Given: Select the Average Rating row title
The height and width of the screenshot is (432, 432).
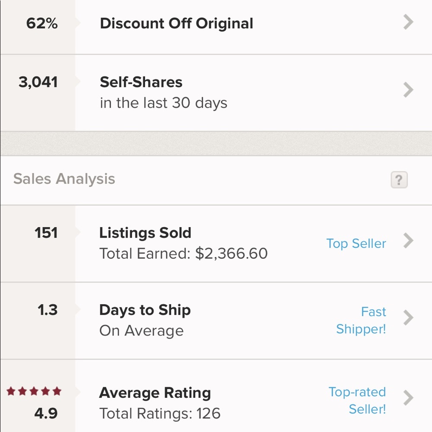Looking at the screenshot, I should pos(155,393).
